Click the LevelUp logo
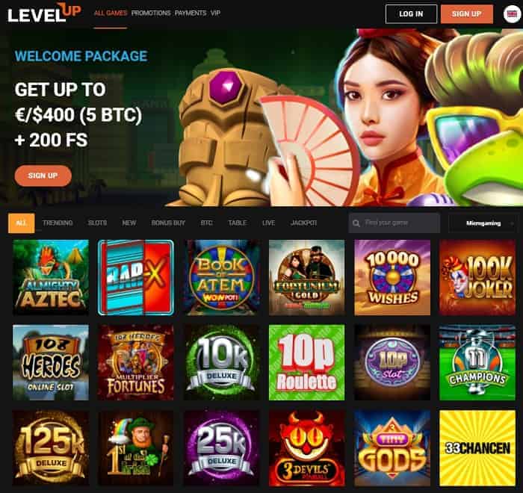523x493 pixels. coord(44,13)
